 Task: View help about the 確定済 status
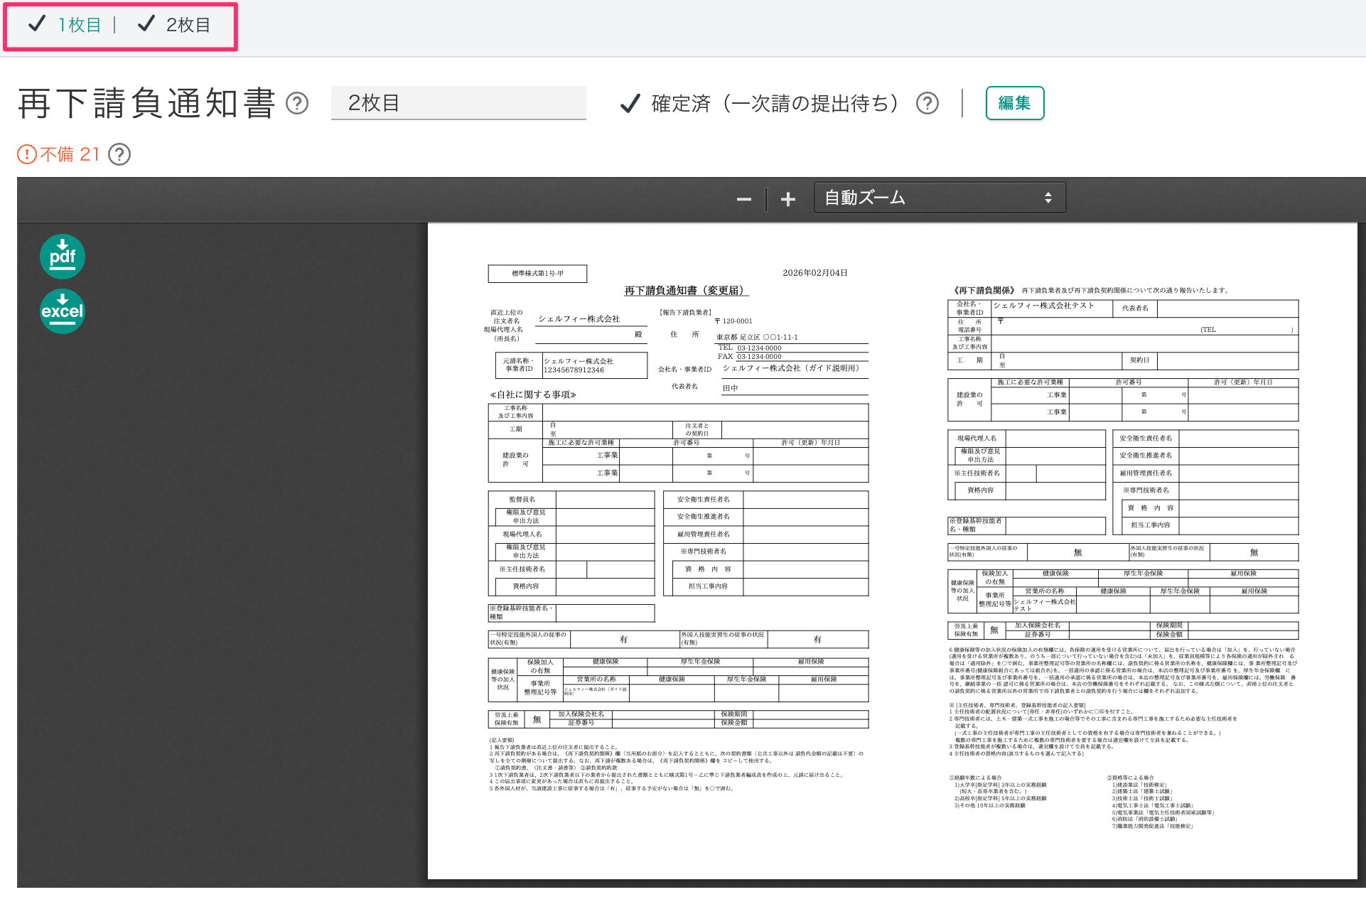[x=927, y=104]
